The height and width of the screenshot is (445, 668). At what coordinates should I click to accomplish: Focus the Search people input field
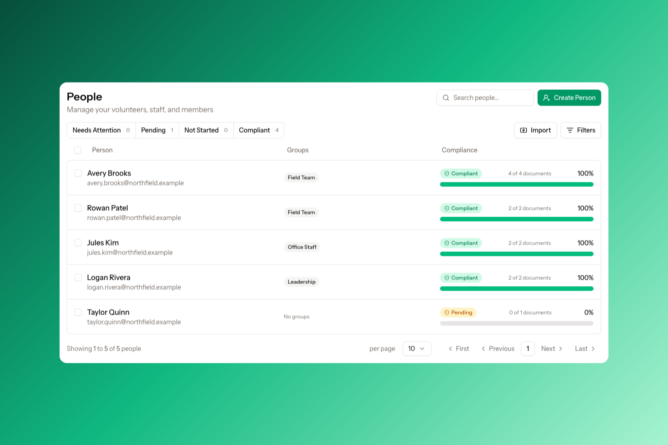[x=485, y=97]
